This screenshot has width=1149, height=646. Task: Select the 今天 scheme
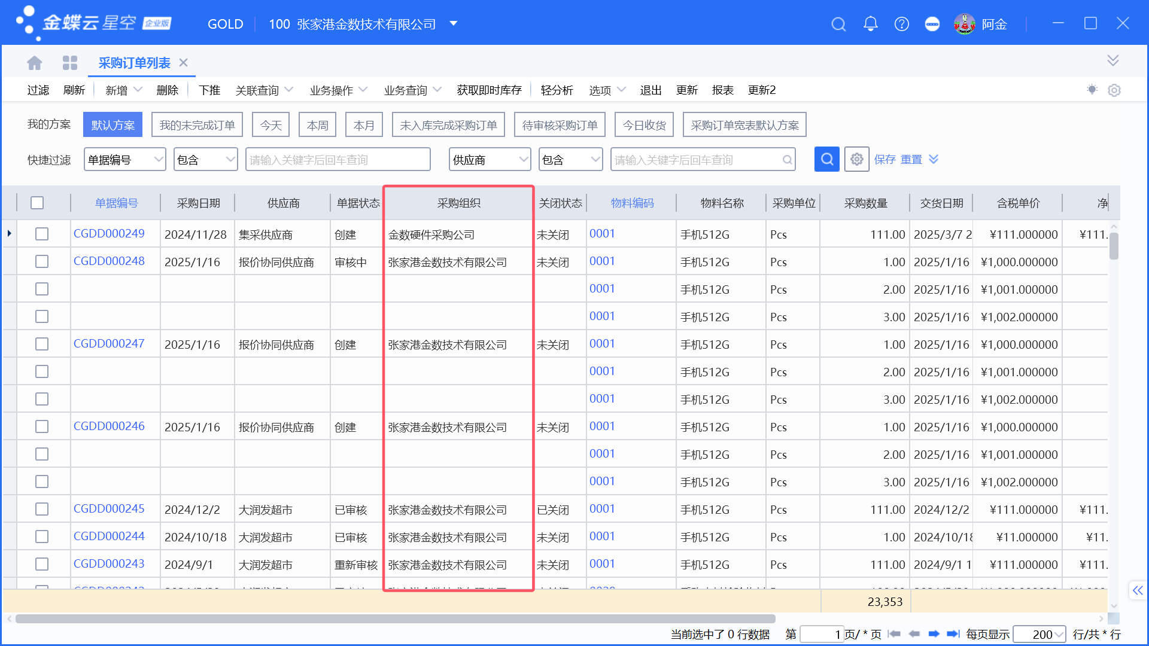[x=271, y=125]
